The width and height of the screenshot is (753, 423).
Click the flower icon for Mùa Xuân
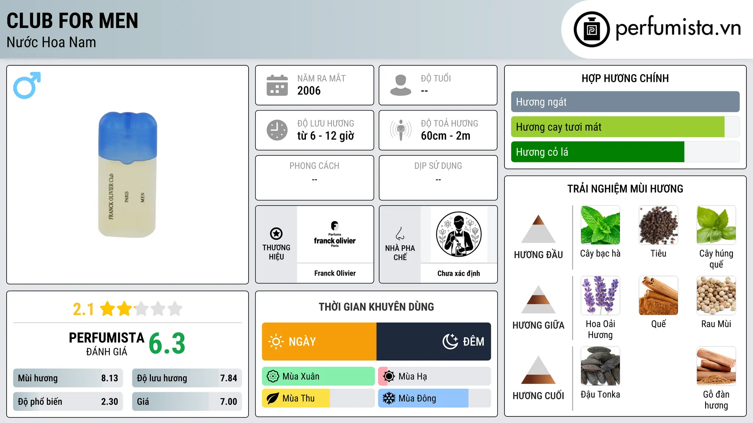click(x=273, y=376)
